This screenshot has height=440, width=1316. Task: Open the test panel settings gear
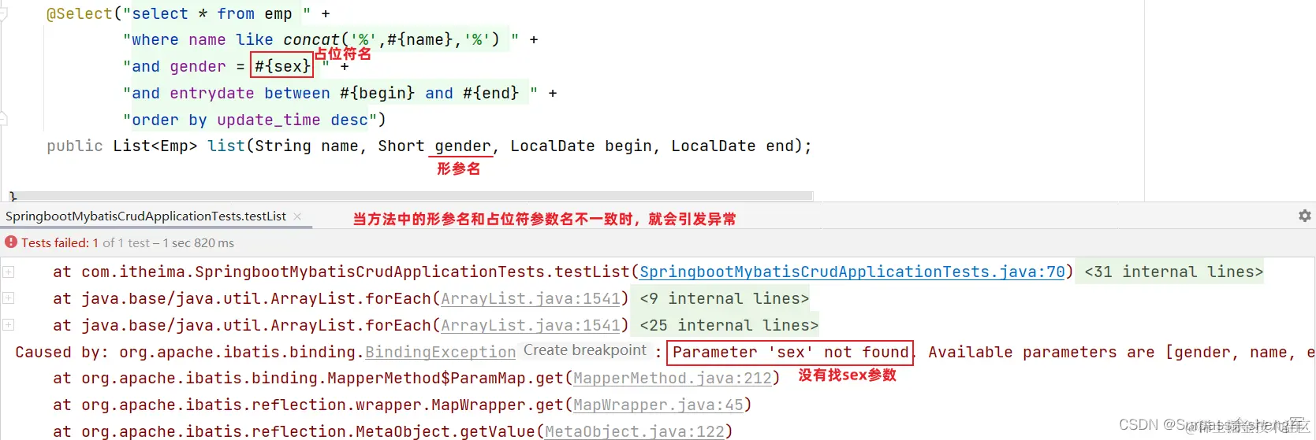tap(1304, 216)
